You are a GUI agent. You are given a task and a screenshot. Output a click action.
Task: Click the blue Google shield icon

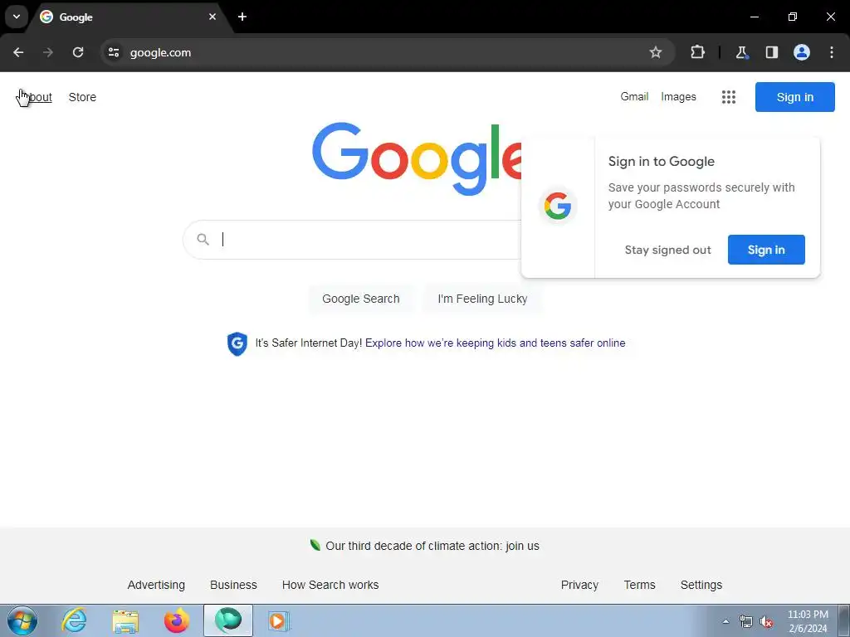click(237, 343)
